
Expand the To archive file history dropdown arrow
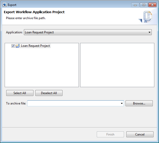(122, 103)
